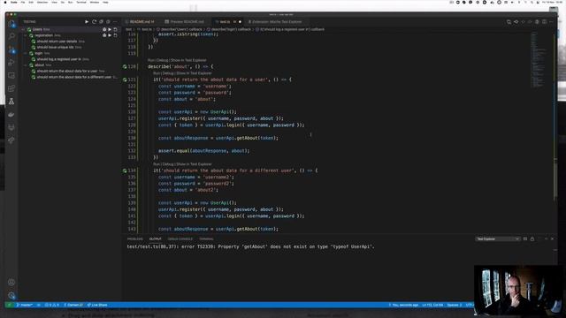This screenshot has height=318, width=566.
Task: Run the registration test suite
Action: click(x=110, y=35)
